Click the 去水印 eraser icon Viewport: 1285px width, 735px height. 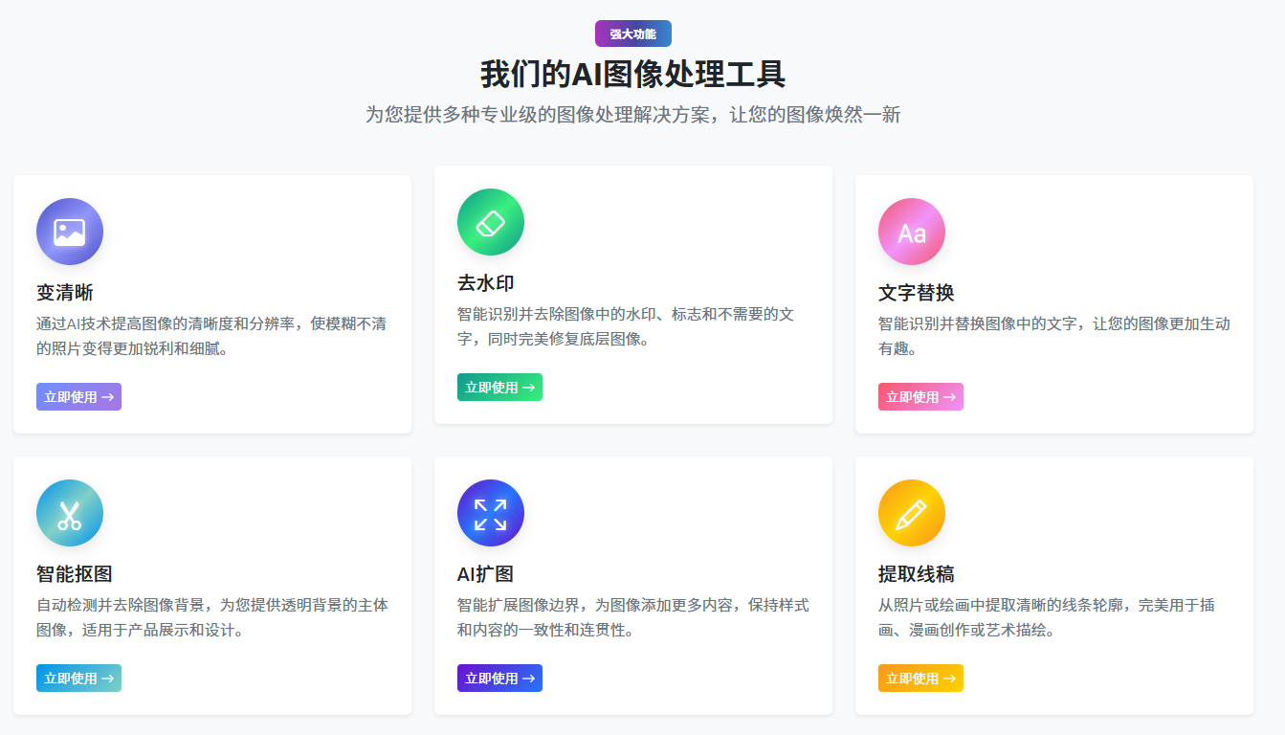491,222
